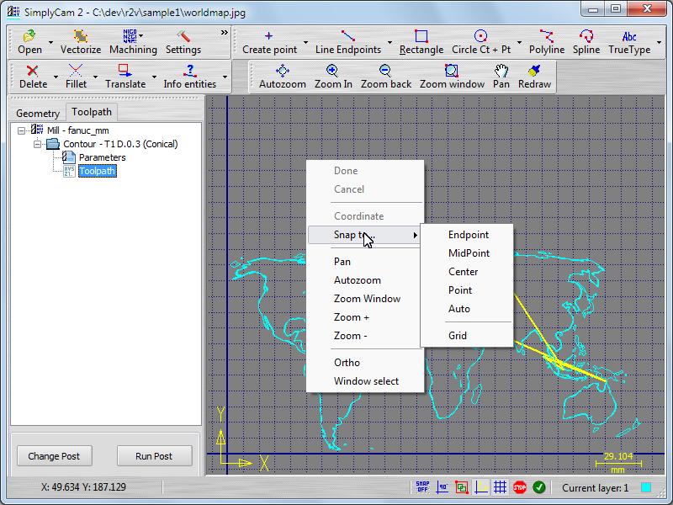The image size is (673, 505).
Task: Choose the TrueType text tool
Action: click(629, 41)
